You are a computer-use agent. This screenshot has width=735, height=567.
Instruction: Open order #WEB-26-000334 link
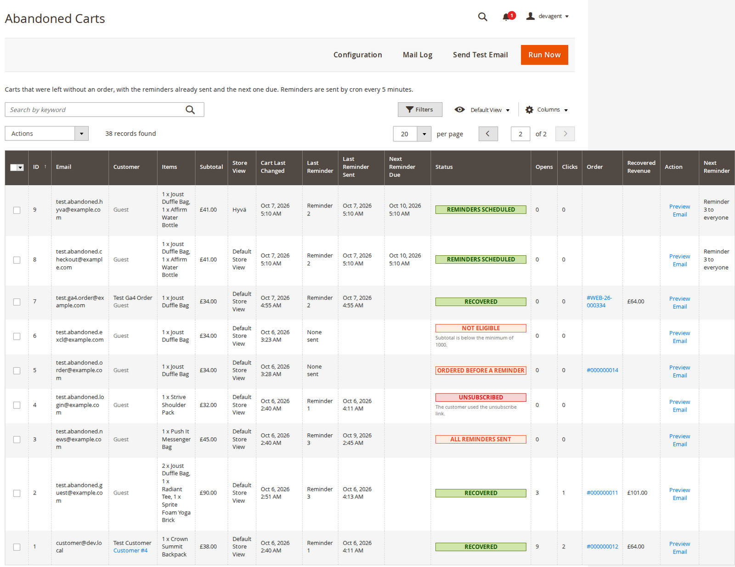(599, 302)
